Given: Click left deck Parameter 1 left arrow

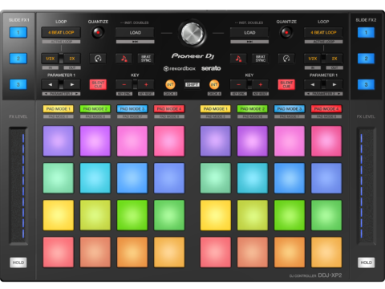Looking at the screenshot, I should pyautogui.click(x=51, y=84).
